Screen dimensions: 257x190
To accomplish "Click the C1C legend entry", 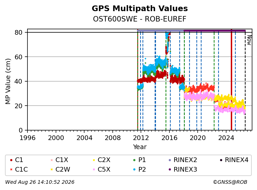I will (x=19, y=169).
